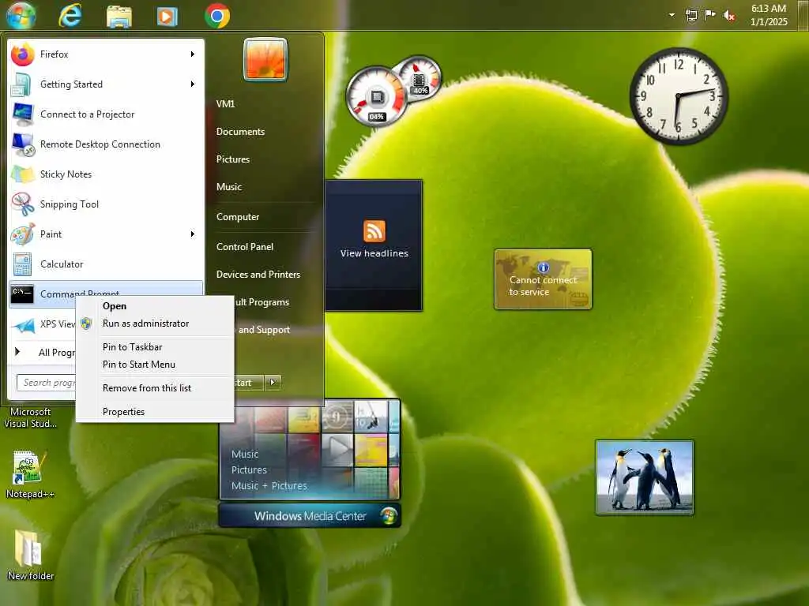Open the date and time clock

click(x=769, y=15)
